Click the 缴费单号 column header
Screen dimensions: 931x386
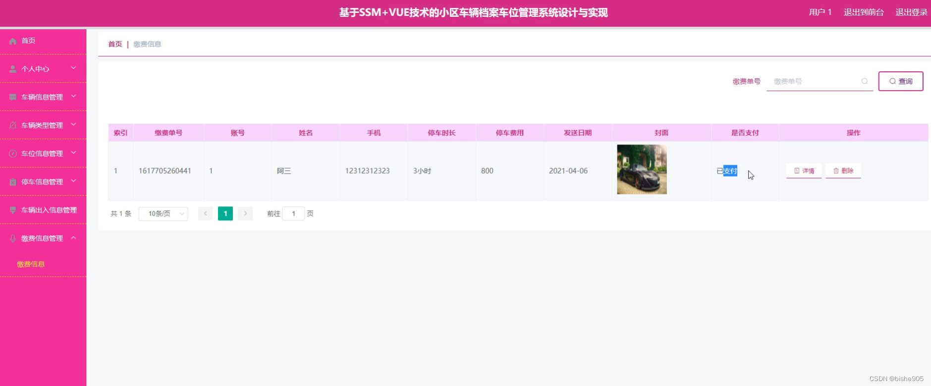pos(168,133)
